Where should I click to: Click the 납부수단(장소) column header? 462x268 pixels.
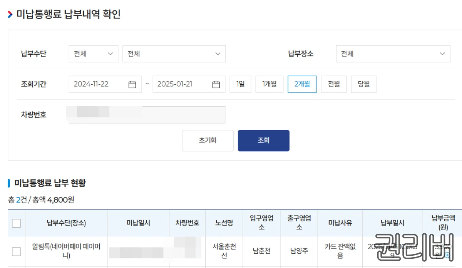(65, 223)
